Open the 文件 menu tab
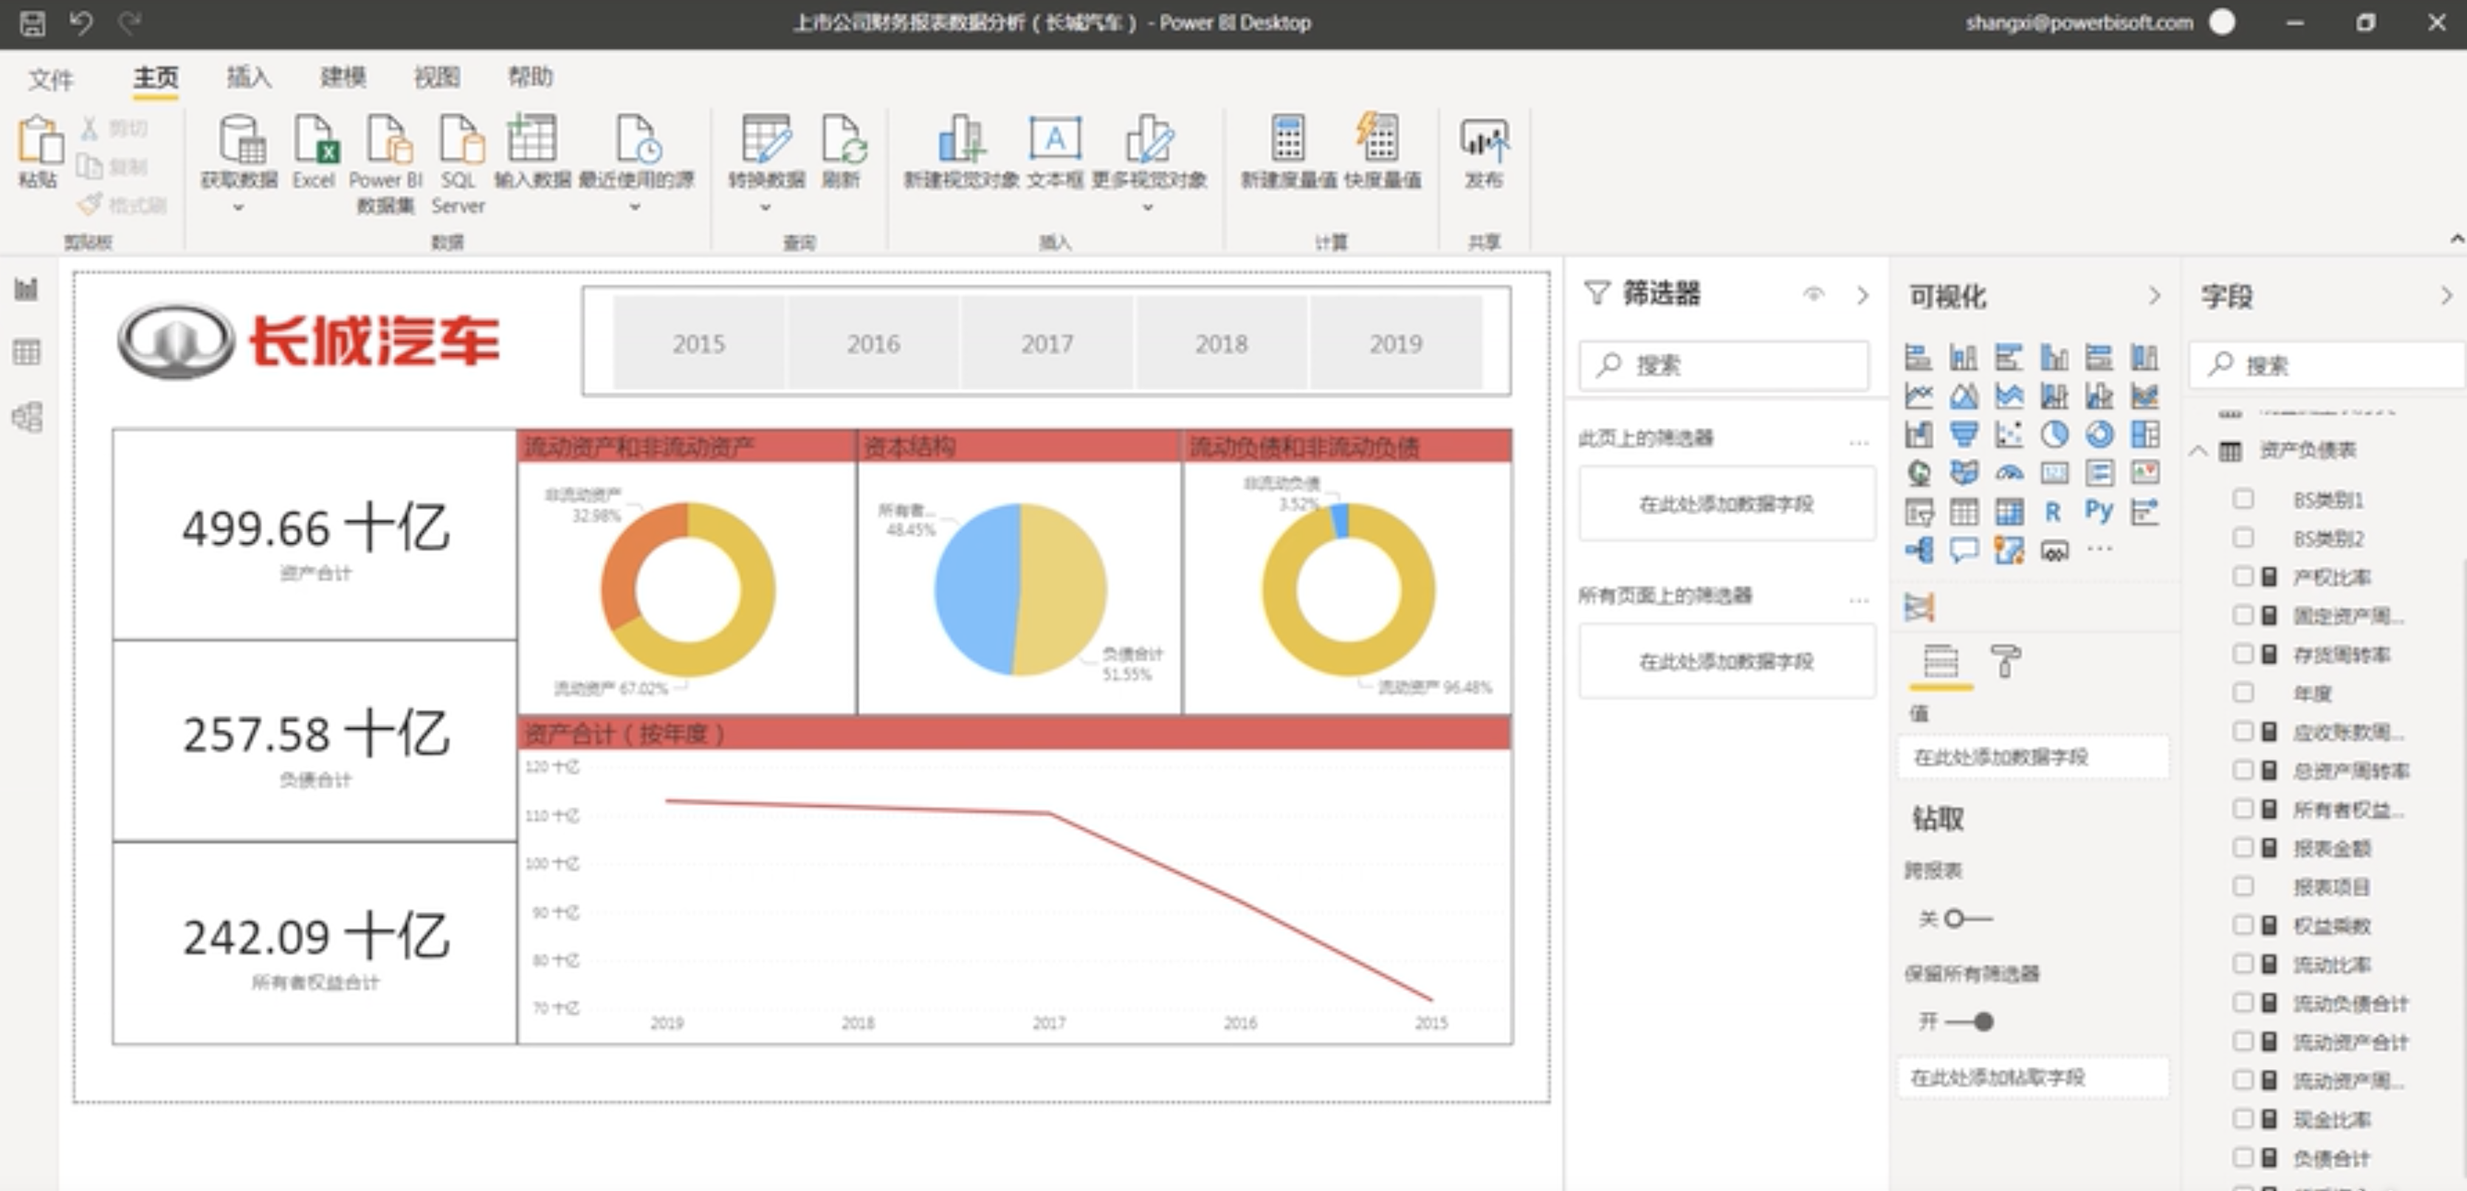 (x=51, y=78)
